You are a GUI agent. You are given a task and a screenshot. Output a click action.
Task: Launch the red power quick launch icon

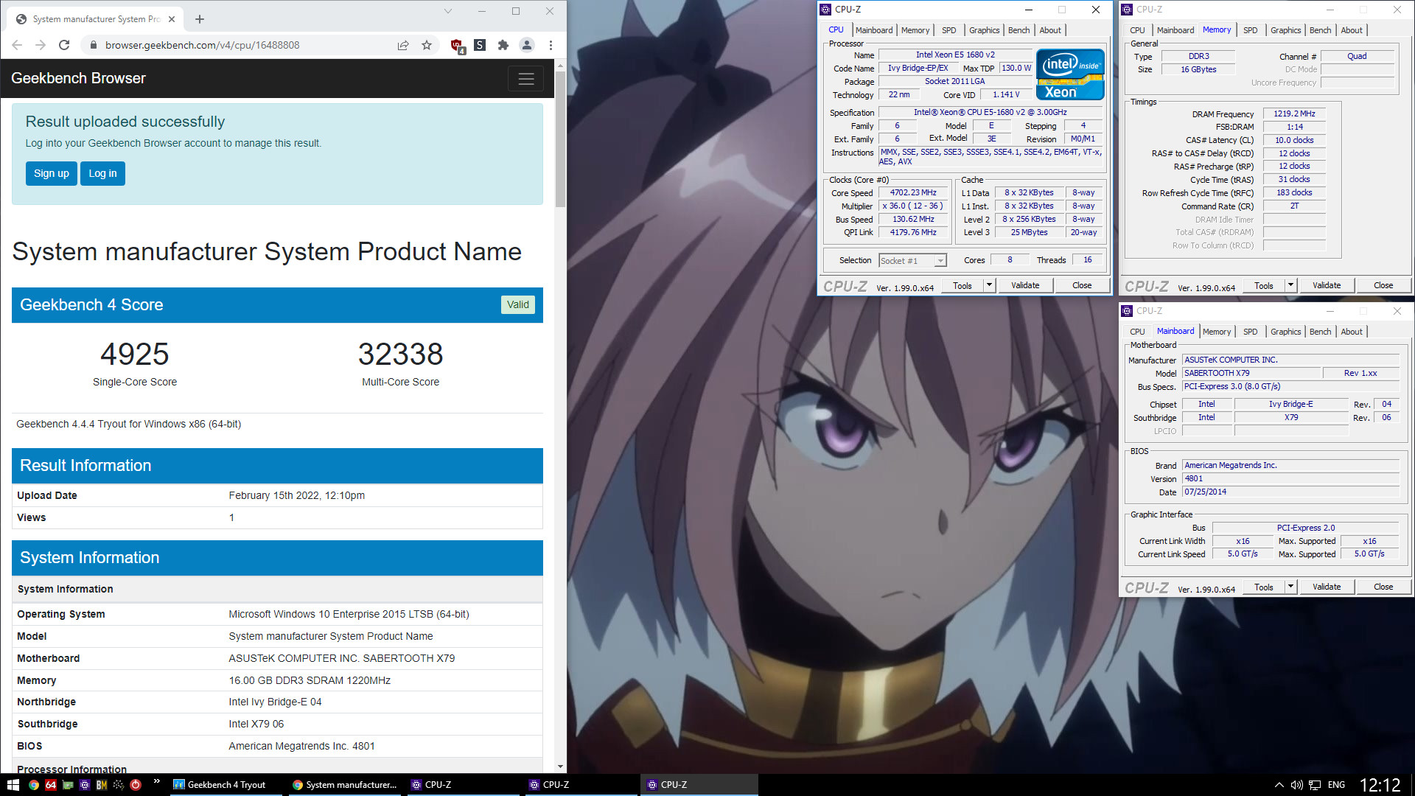tap(136, 785)
